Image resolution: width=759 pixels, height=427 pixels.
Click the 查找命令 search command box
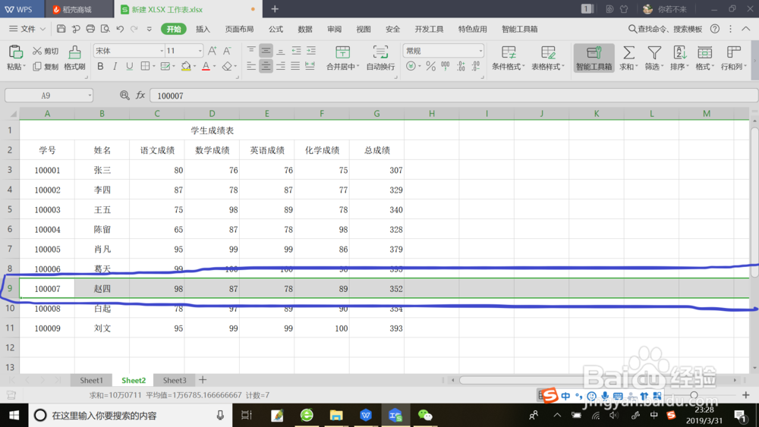(x=665, y=29)
